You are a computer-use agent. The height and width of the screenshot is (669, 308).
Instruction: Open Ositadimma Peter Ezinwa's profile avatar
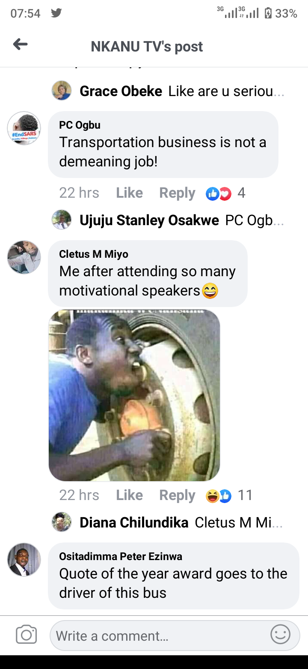24,560
